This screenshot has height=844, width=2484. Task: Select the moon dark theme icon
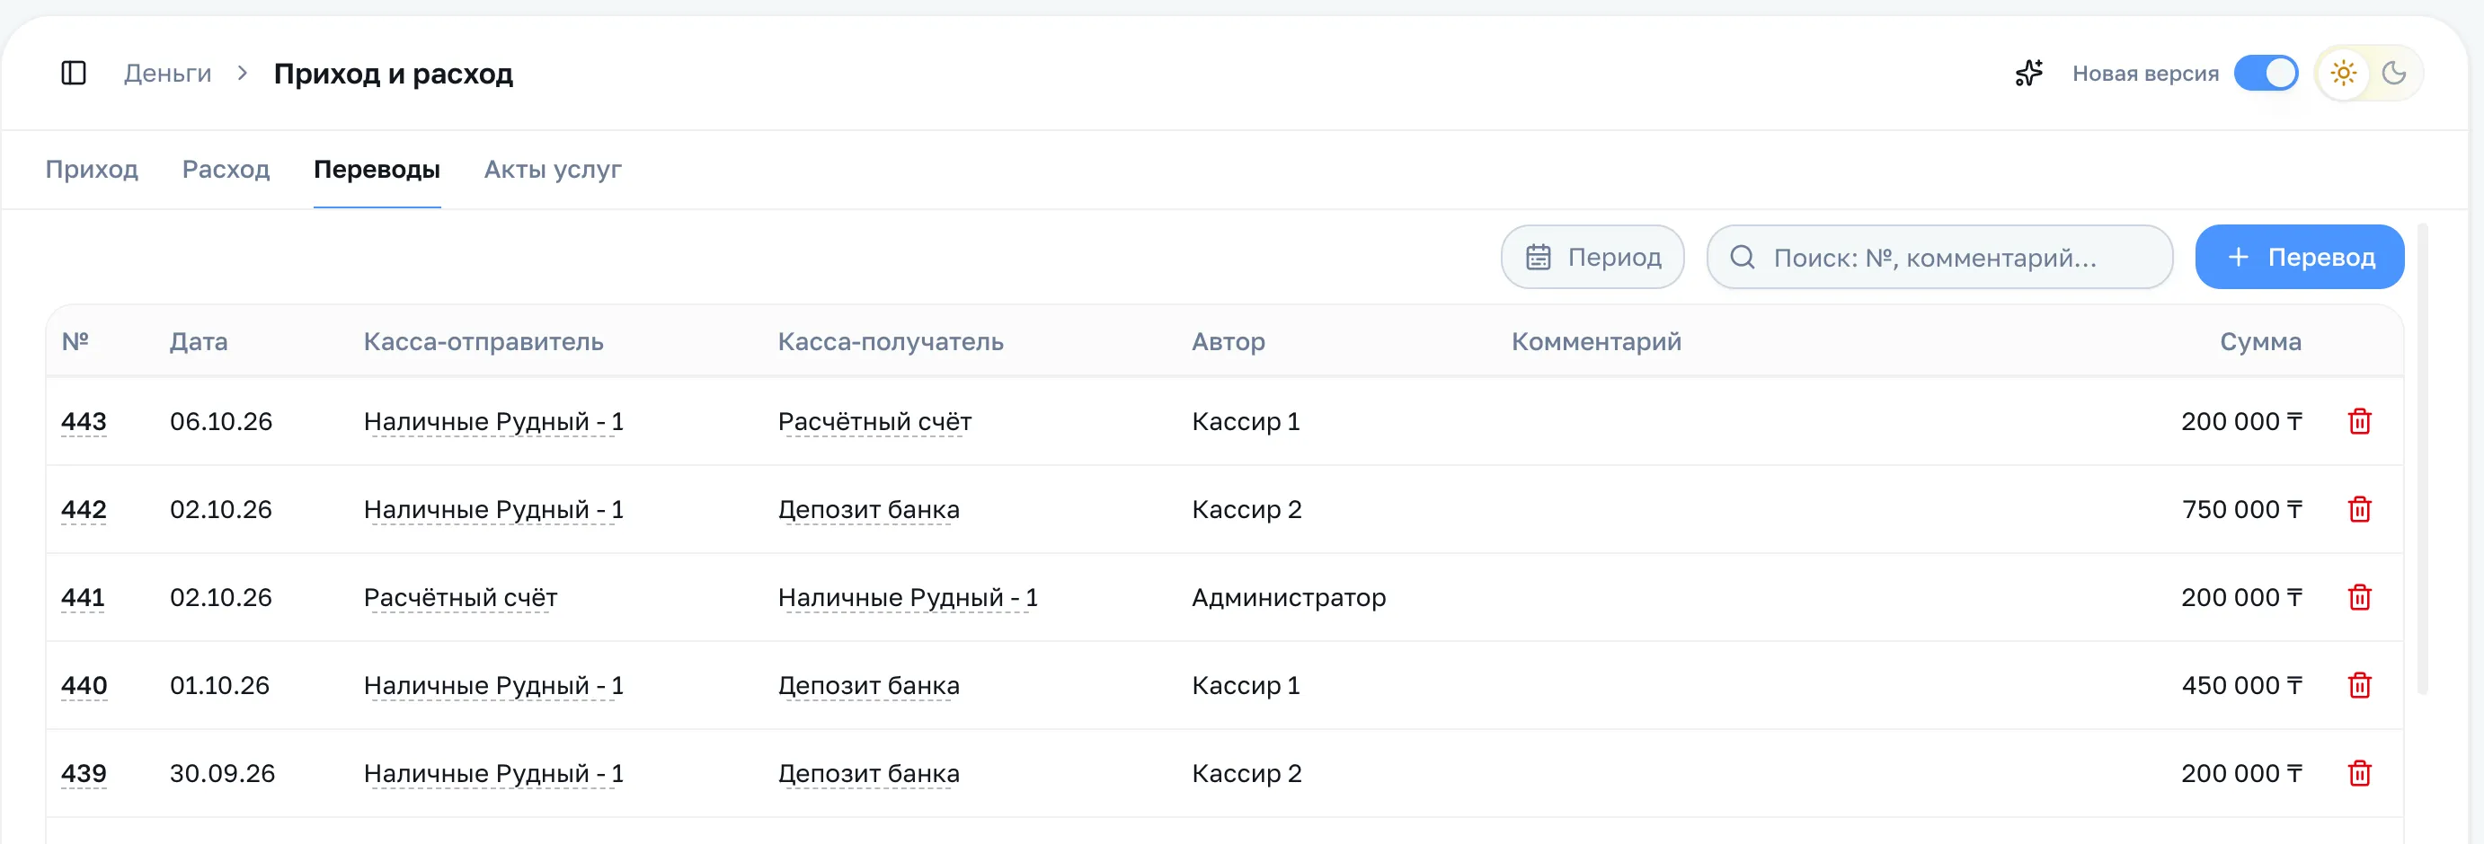[x=2393, y=74]
